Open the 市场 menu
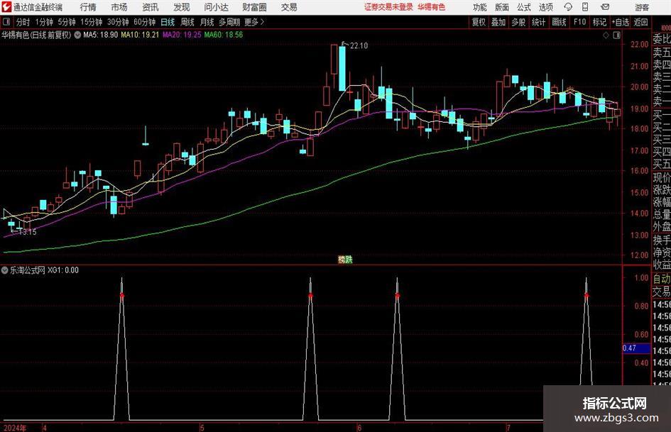The image size is (671, 432). (119, 7)
